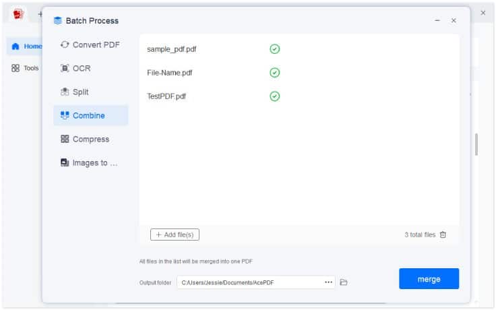Click the AcePDF logo in the main window
496x310 pixels.
[x=18, y=14]
